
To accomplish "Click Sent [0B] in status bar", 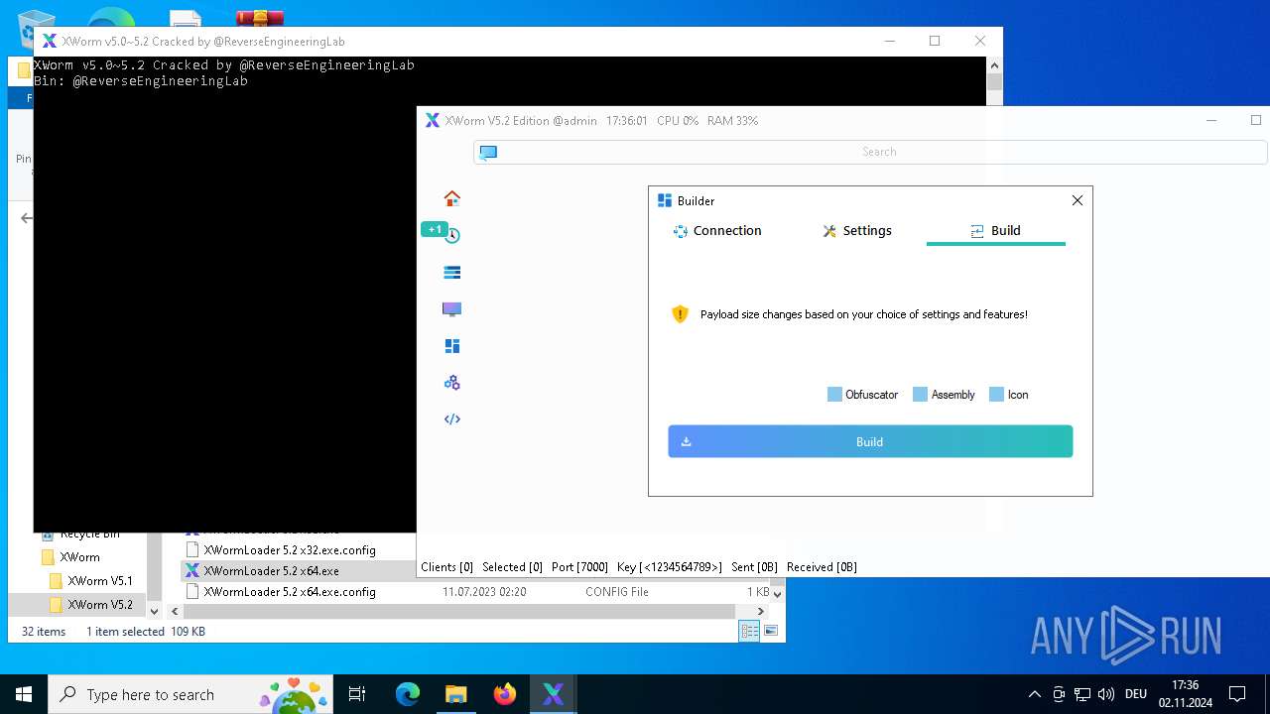I will tap(754, 567).
